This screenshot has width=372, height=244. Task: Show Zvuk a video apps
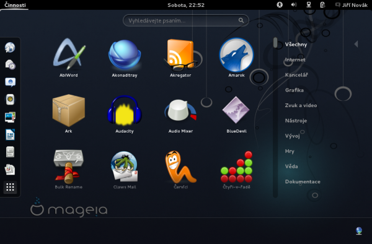(x=301, y=105)
